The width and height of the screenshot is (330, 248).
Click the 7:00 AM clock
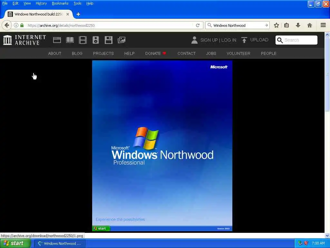[x=318, y=243]
